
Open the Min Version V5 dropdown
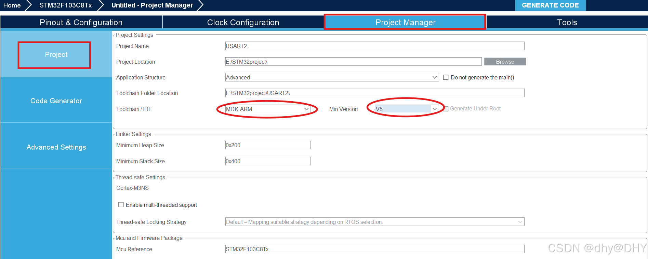click(407, 109)
